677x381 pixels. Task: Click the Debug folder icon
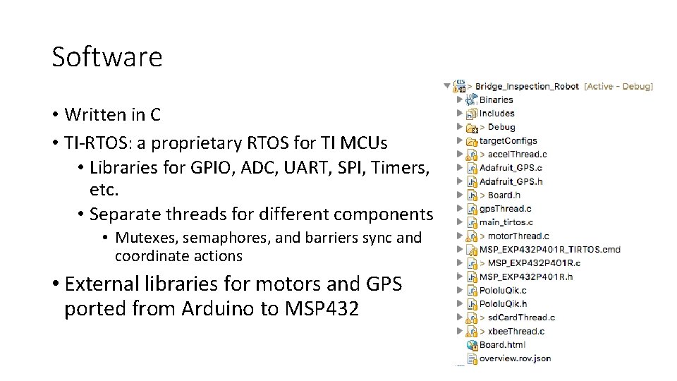(x=472, y=128)
